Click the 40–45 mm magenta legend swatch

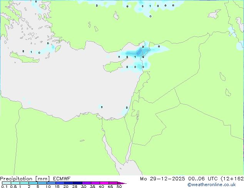point(104,183)
